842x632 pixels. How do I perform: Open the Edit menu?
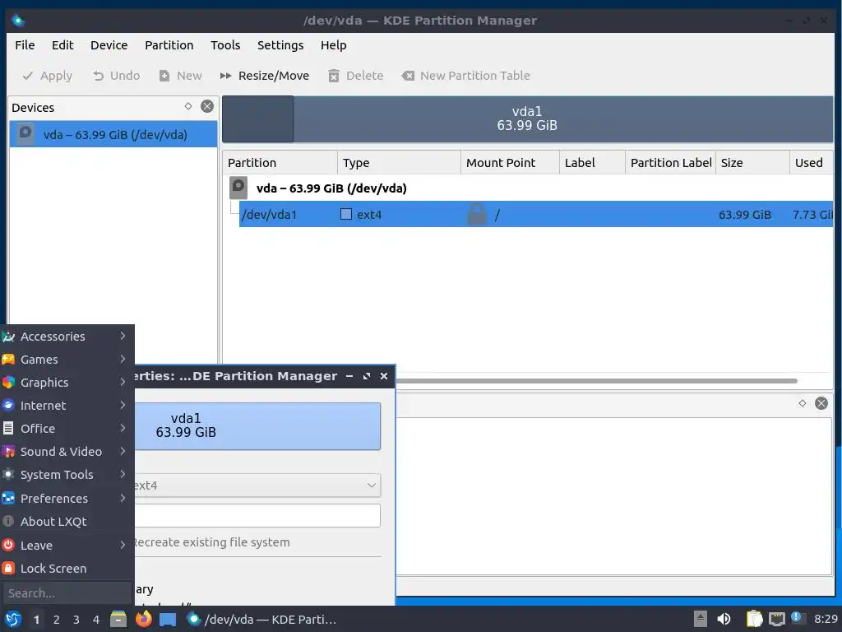[x=62, y=45]
